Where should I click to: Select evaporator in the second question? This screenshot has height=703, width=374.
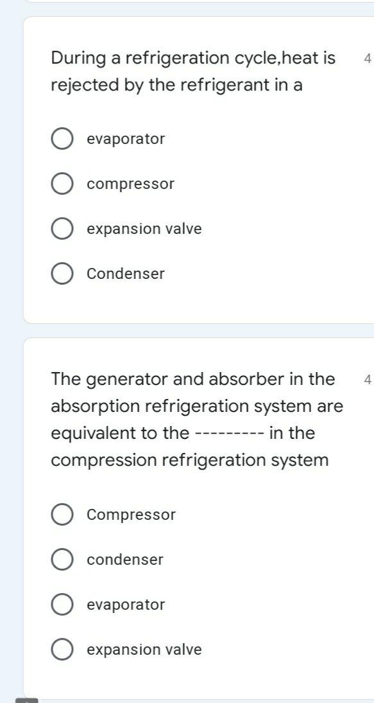coord(62,604)
